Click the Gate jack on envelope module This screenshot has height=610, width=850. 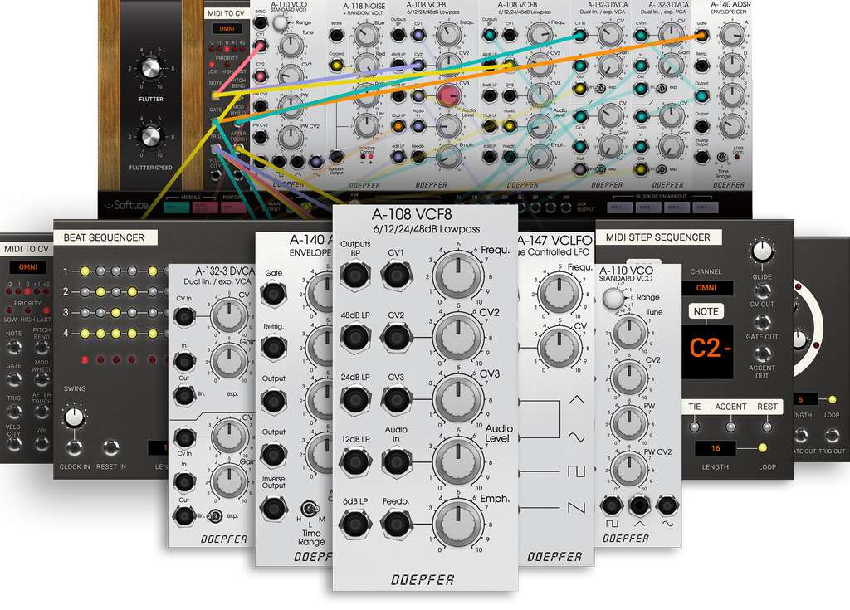click(x=274, y=295)
